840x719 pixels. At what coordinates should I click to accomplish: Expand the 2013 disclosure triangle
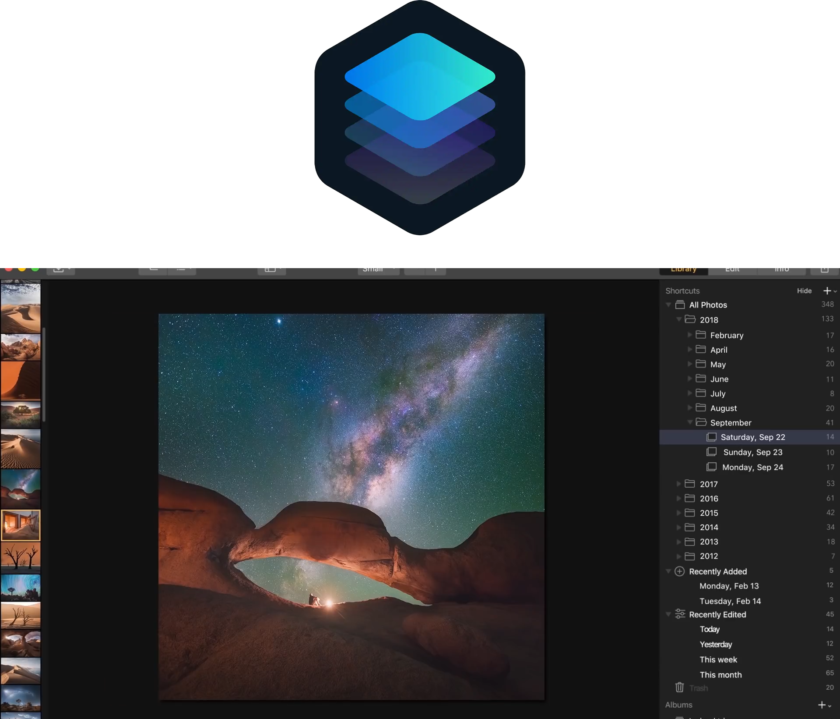click(678, 542)
